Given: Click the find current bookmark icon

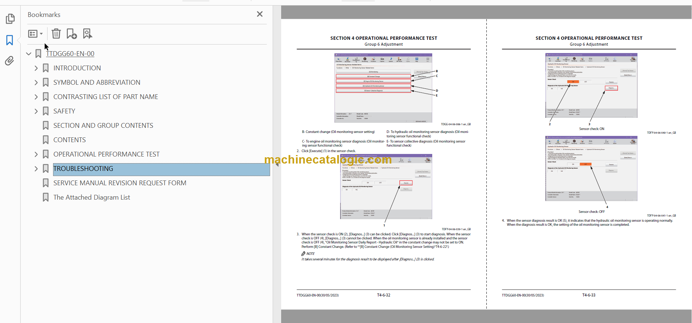Looking at the screenshot, I should (x=87, y=34).
